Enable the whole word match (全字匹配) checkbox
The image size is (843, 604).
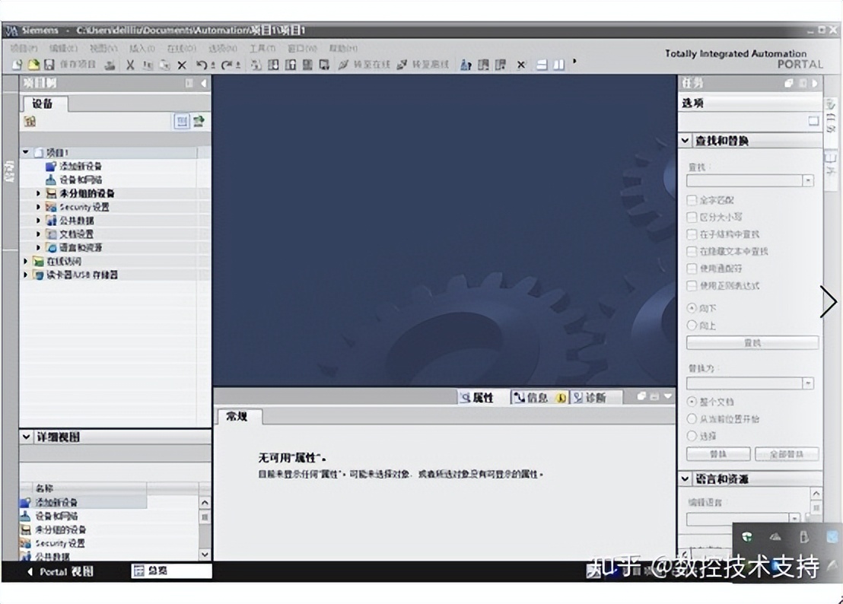coord(692,200)
